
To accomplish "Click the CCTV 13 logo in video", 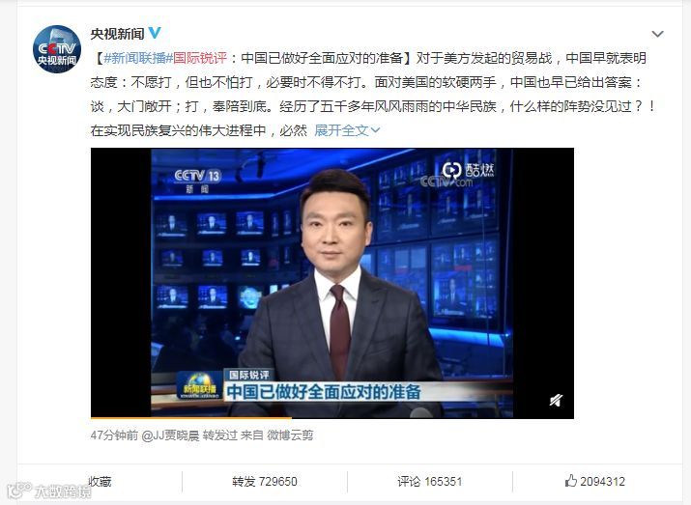I will pyautogui.click(x=197, y=182).
